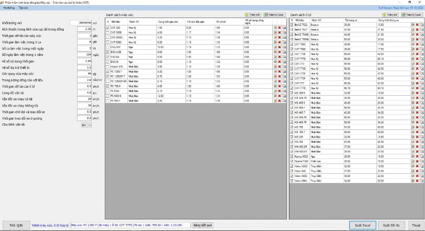The width and height of the screenshot is (425, 231).
Task: Click the Tính Qđb button
Action: click(x=16, y=225)
